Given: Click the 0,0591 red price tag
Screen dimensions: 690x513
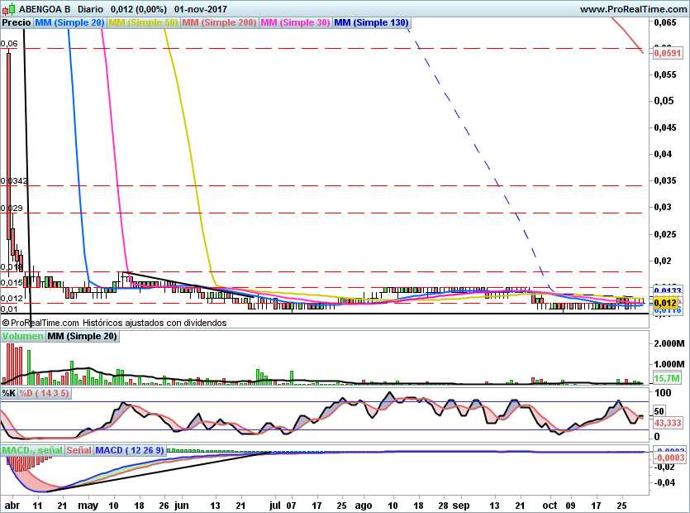Looking at the screenshot, I should click(x=667, y=53).
